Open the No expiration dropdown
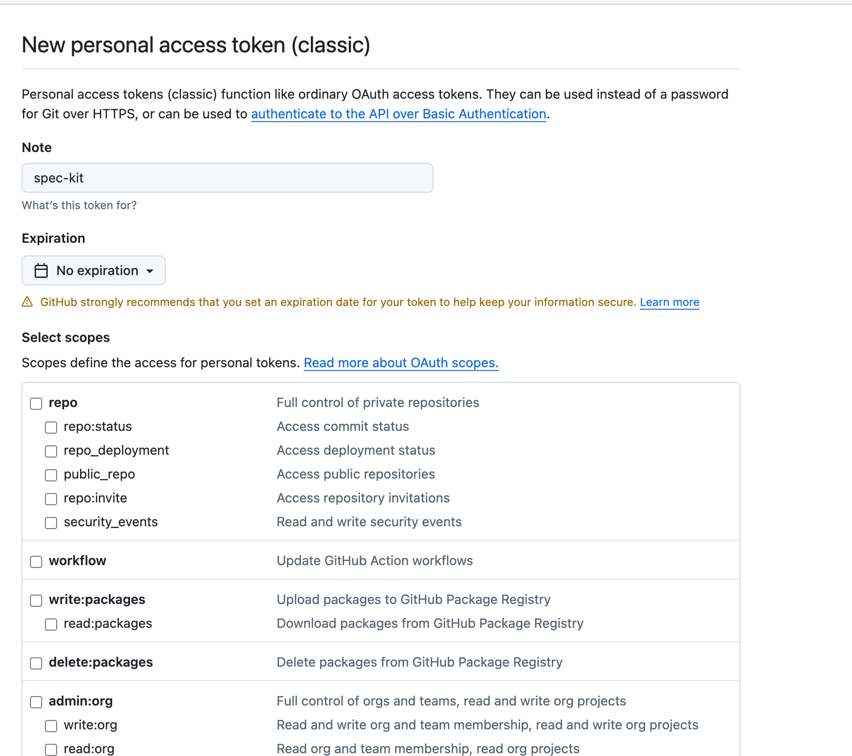This screenshot has width=852, height=756. [93, 270]
